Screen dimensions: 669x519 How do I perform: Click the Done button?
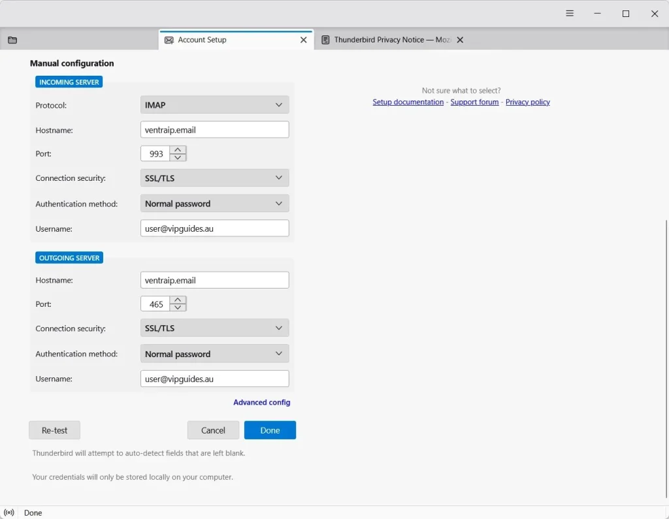270,430
